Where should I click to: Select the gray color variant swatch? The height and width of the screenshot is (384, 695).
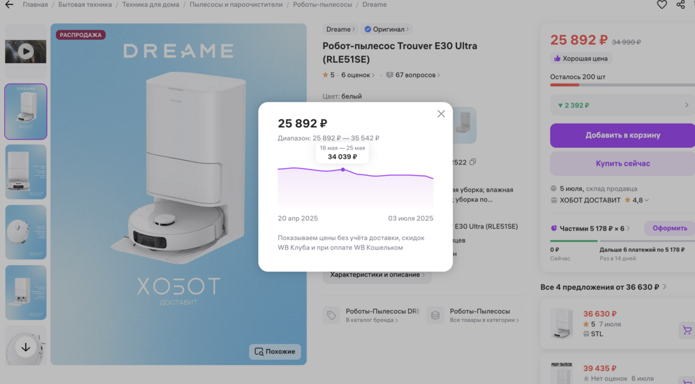click(x=465, y=125)
